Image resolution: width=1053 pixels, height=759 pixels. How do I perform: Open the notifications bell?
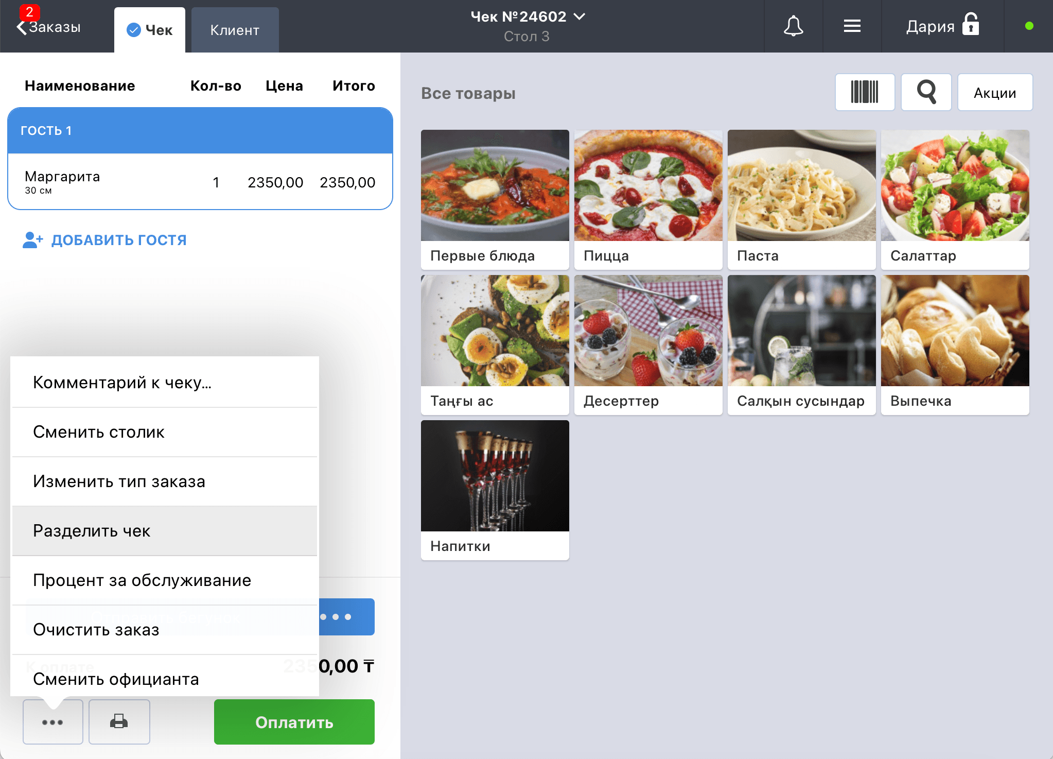click(793, 26)
